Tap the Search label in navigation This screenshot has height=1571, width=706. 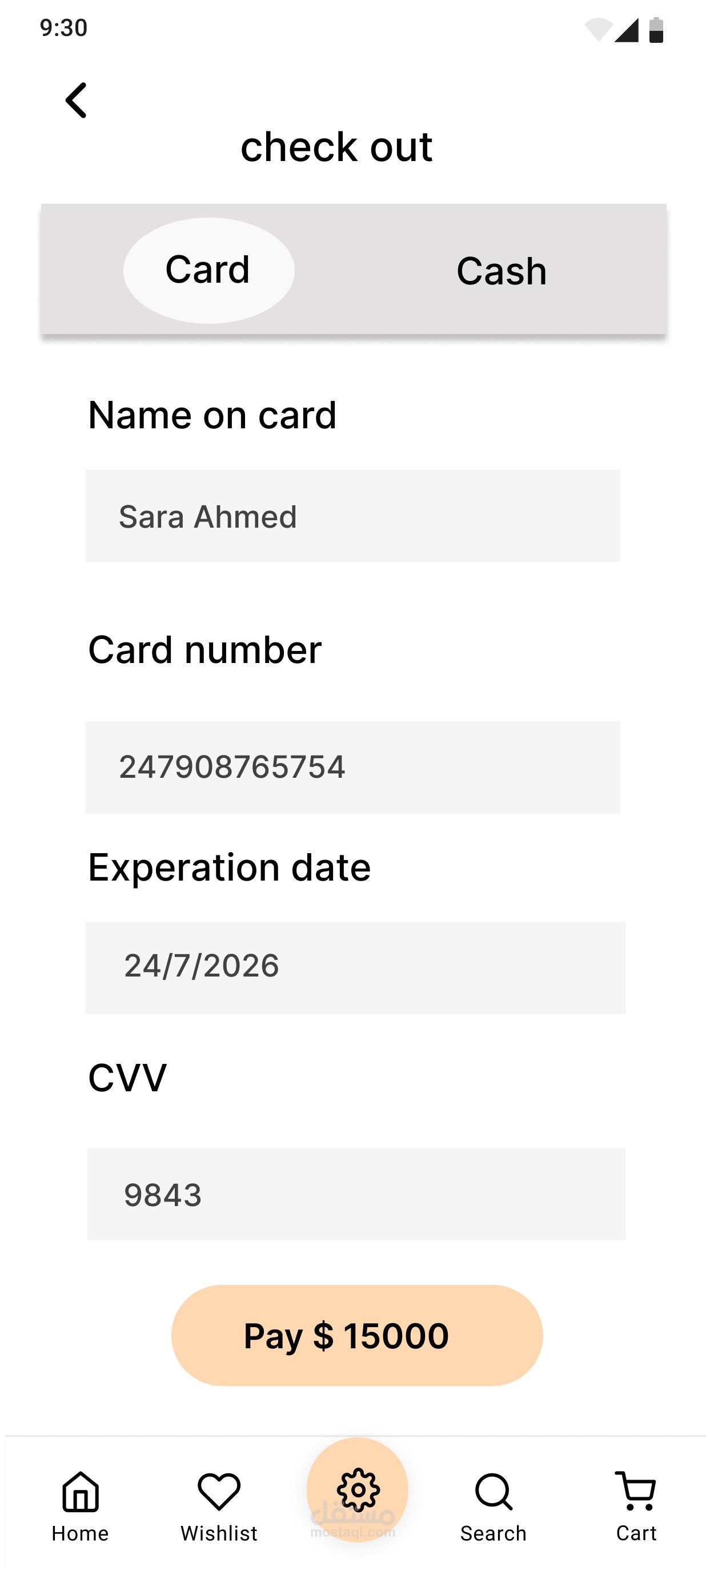(493, 1533)
